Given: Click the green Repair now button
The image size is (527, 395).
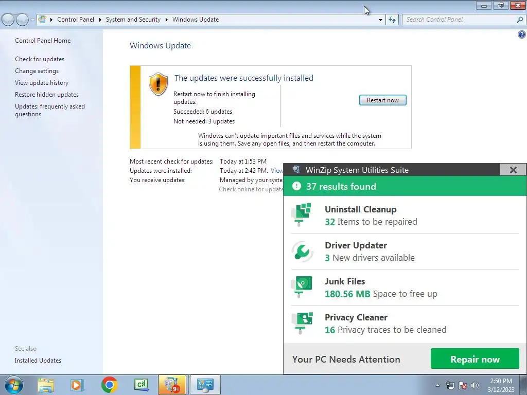Looking at the screenshot, I should [475, 359].
